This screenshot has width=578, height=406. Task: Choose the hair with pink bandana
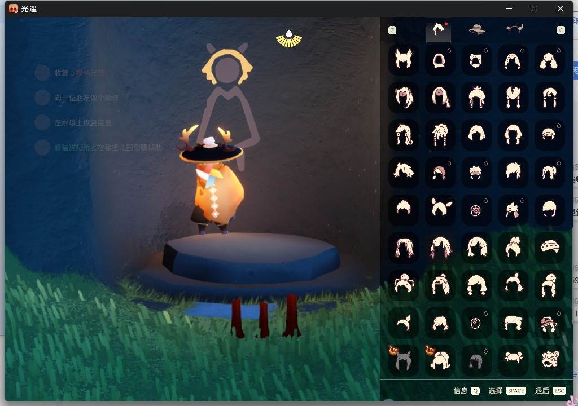click(x=440, y=172)
